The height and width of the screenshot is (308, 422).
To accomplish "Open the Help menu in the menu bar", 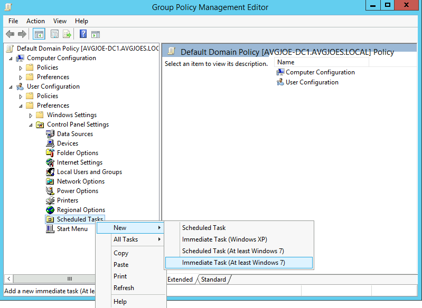I will 81,21.
